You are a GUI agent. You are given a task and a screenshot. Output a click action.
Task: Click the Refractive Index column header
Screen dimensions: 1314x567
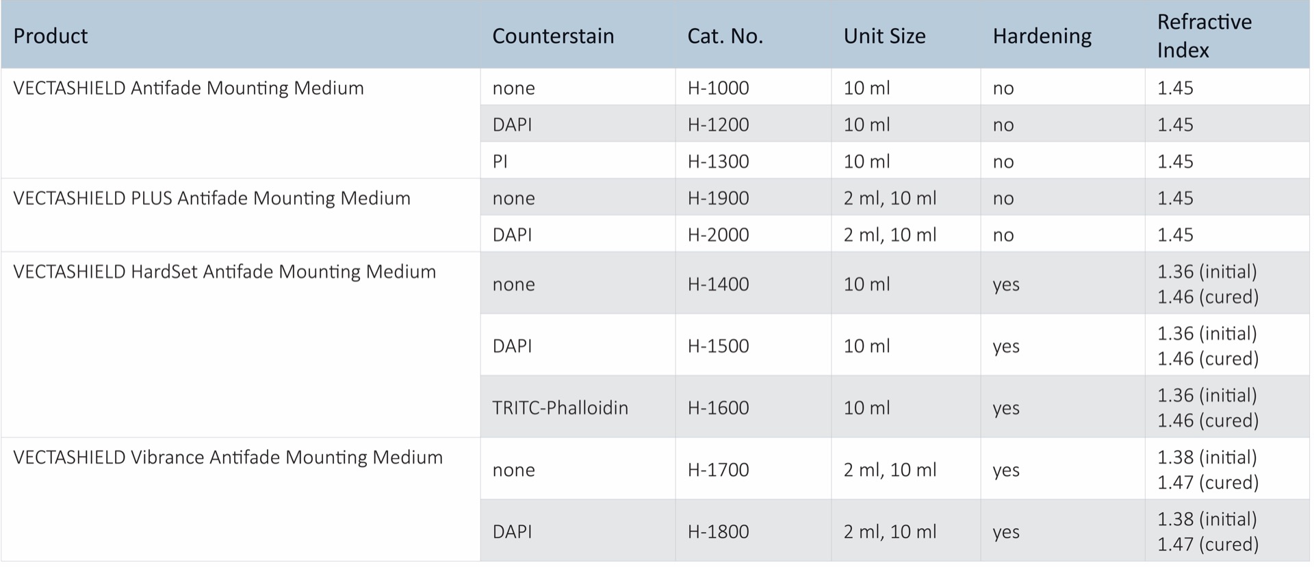[x=1204, y=36]
